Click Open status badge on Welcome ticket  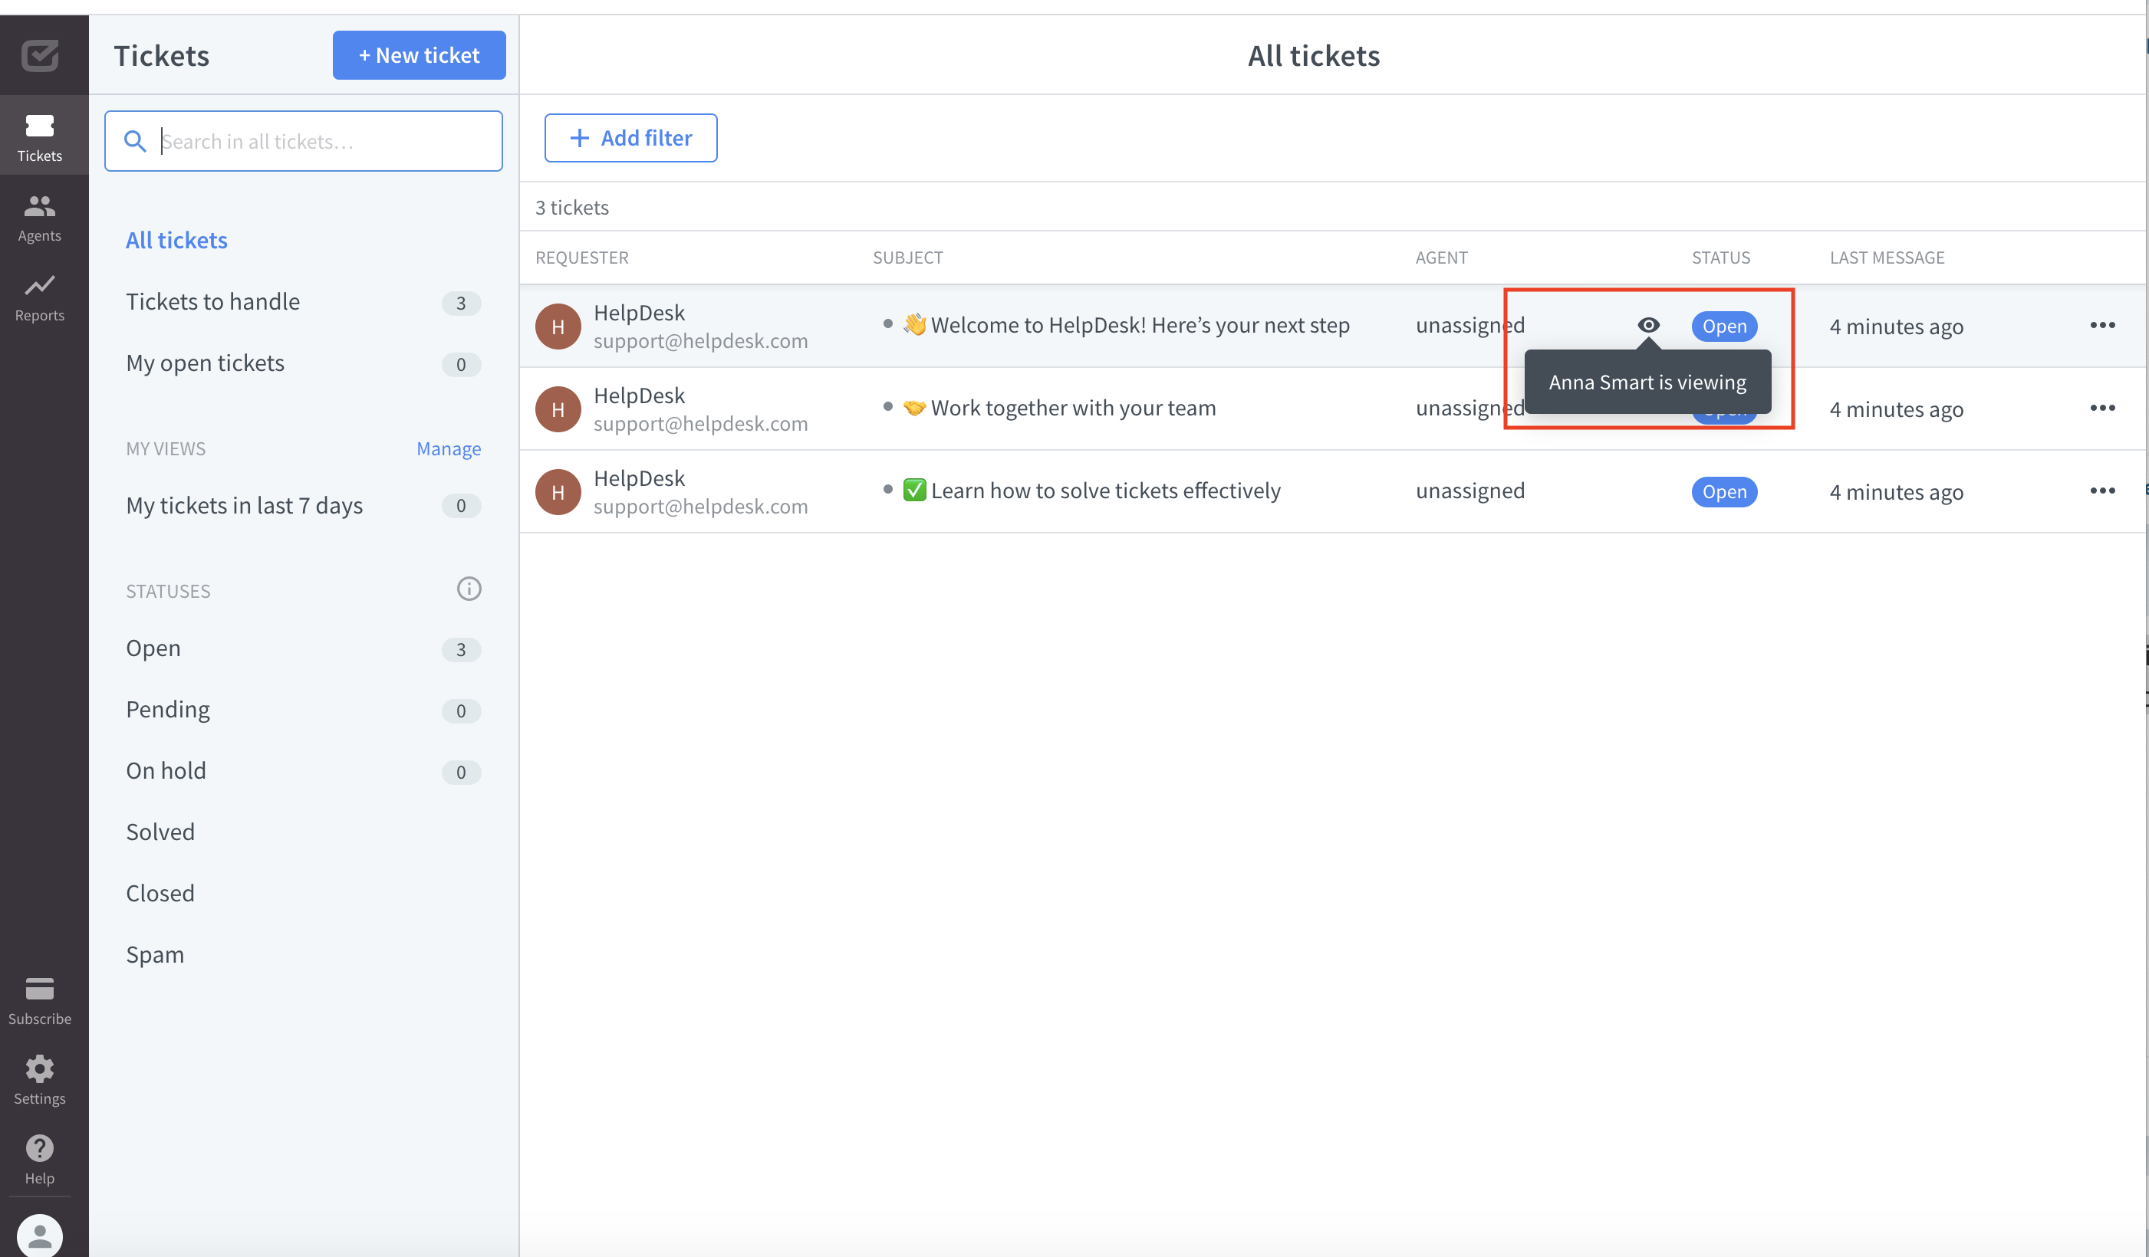(1724, 327)
